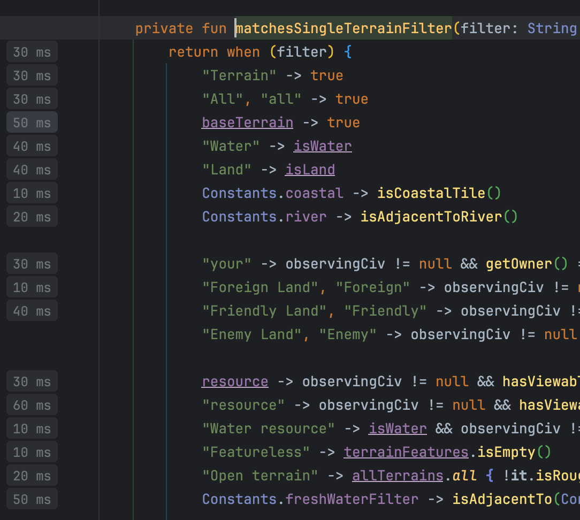Click the topmost 30 ms timing badge

32,51
